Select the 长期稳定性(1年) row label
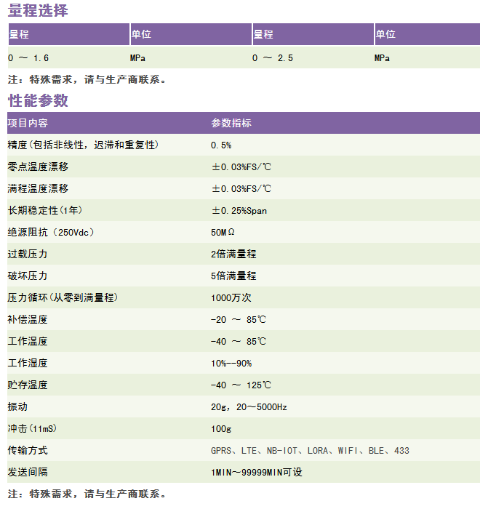Screen dimensions: 480x509 pyautogui.click(x=44, y=211)
